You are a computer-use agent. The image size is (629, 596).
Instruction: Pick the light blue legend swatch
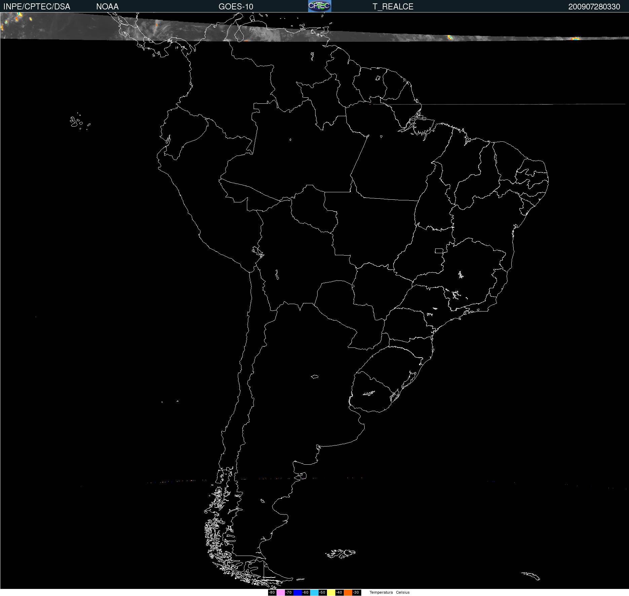314,592
